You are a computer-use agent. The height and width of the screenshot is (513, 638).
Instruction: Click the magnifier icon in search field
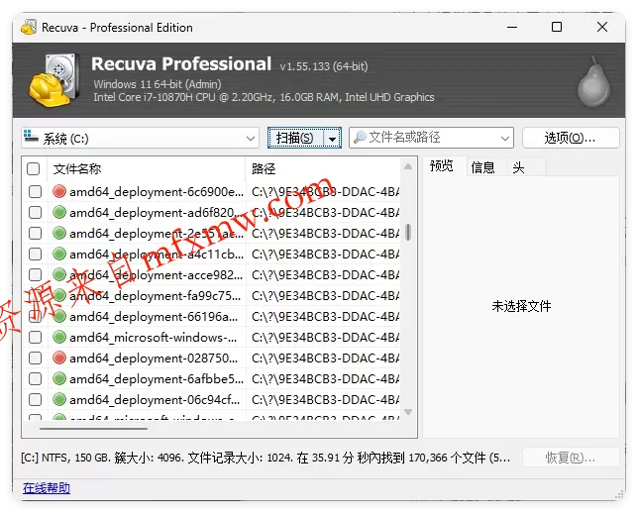(360, 138)
